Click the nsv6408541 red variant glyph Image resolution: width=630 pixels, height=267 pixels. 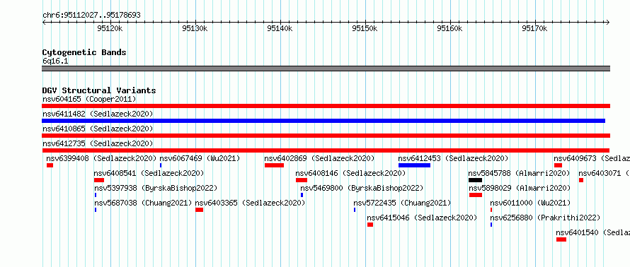[x=99, y=180]
